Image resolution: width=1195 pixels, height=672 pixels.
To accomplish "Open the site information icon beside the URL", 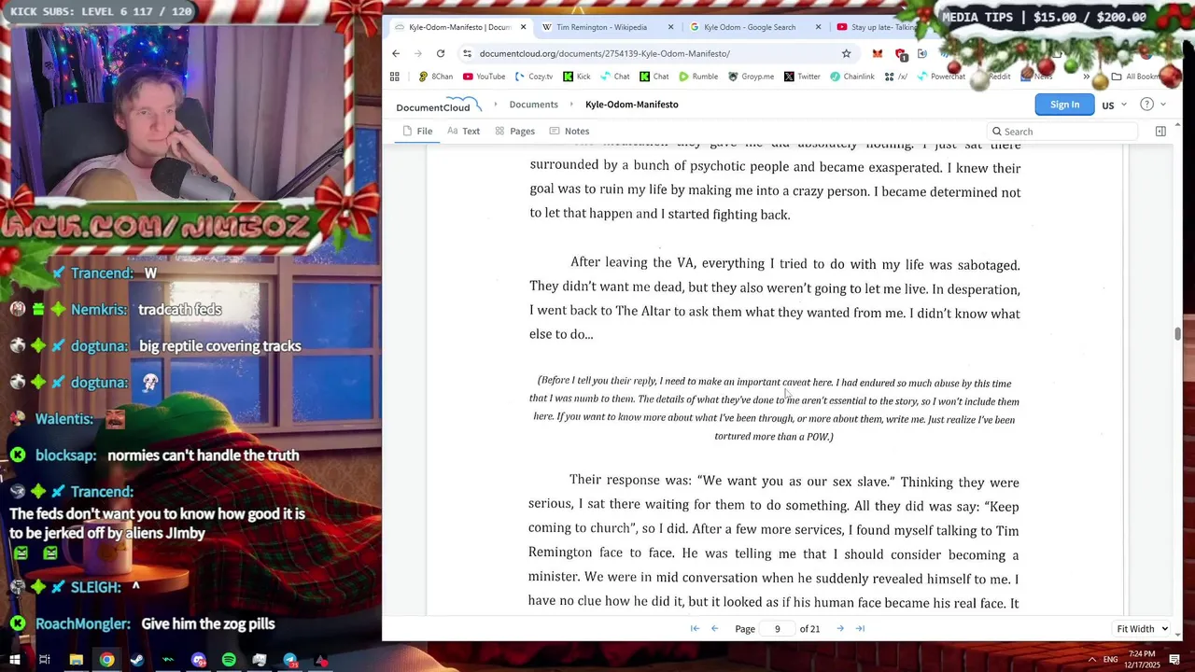I will pyautogui.click(x=468, y=53).
